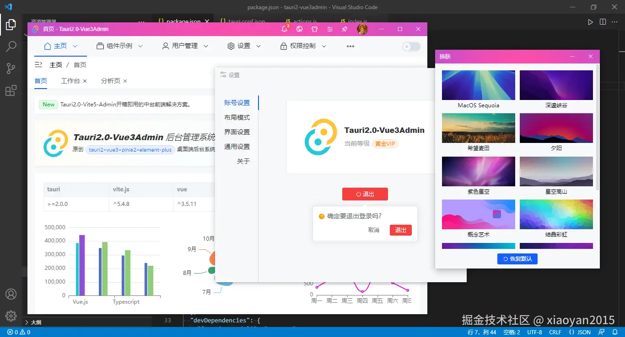Toggle the dark mode switch in navbar
The image size is (625, 337).
click(x=411, y=46)
